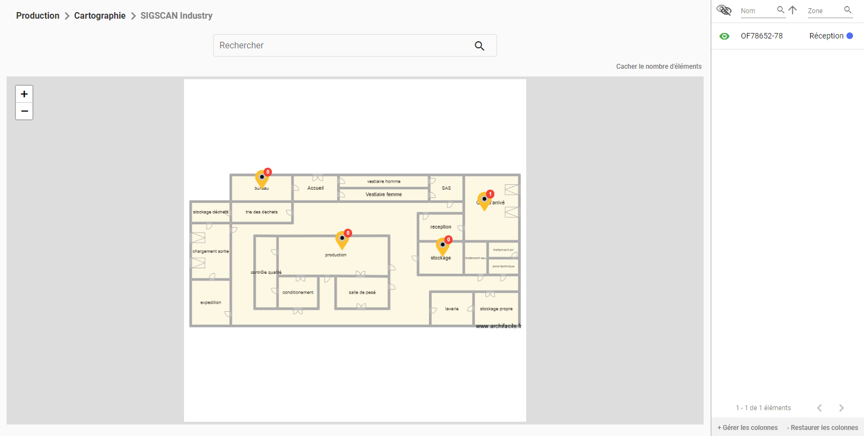The image size is (864, 436).
Task: Toggle visibility of all elements in header
Action: (x=724, y=10)
